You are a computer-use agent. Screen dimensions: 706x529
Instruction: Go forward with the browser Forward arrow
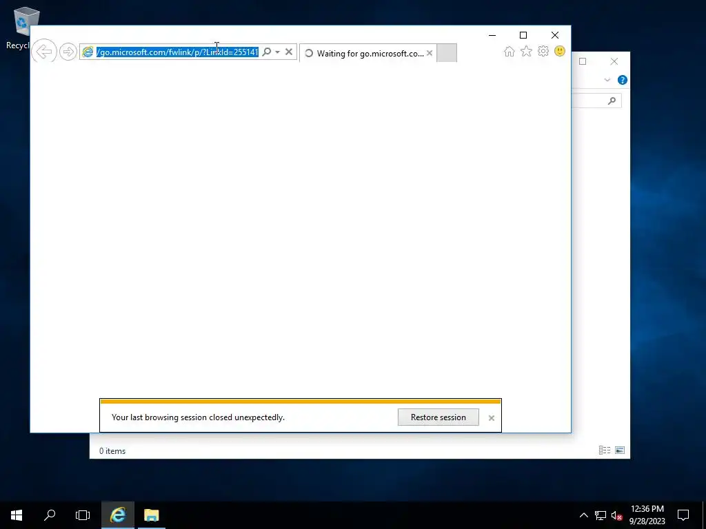(x=68, y=52)
